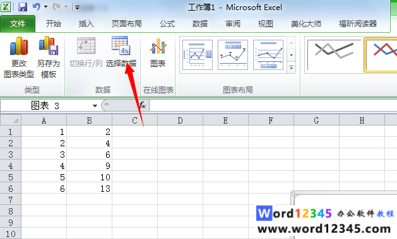Select row 6 header
The image size is (397, 239).
[x=11, y=189]
